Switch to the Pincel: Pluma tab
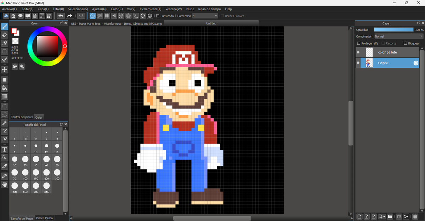Image resolution: width=425 pixels, height=221 pixels. click(x=44, y=218)
